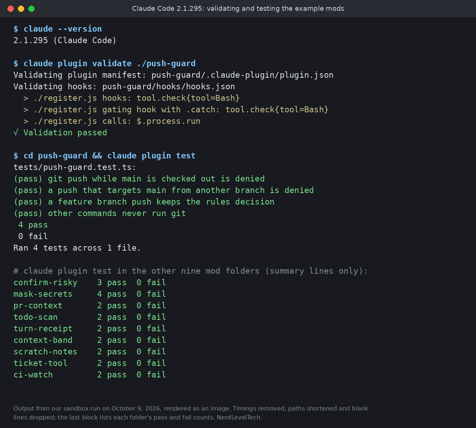The height and width of the screenshot is (428, 476).
Task: Click the red close window button
Action: click(x=11, y=9)
